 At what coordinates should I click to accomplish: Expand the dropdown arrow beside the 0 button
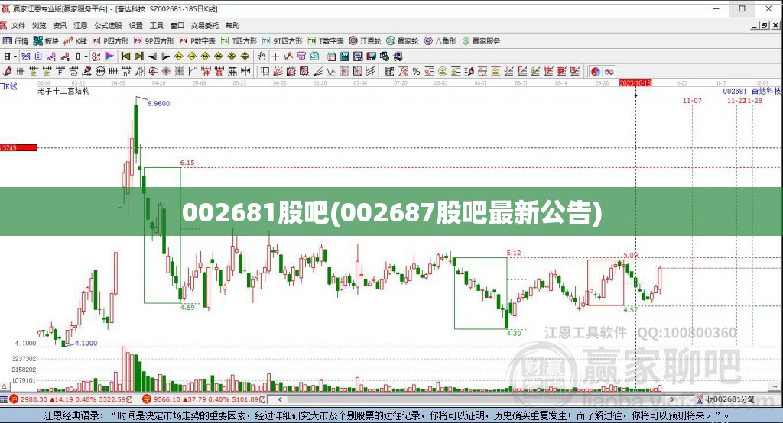click(86, 57)
